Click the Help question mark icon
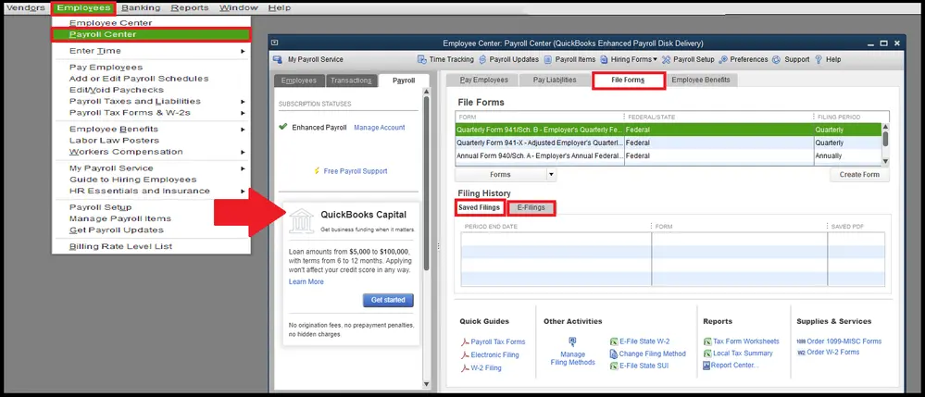Image resolution: width=925 pixels, height=397 pixels. (819, 59)
